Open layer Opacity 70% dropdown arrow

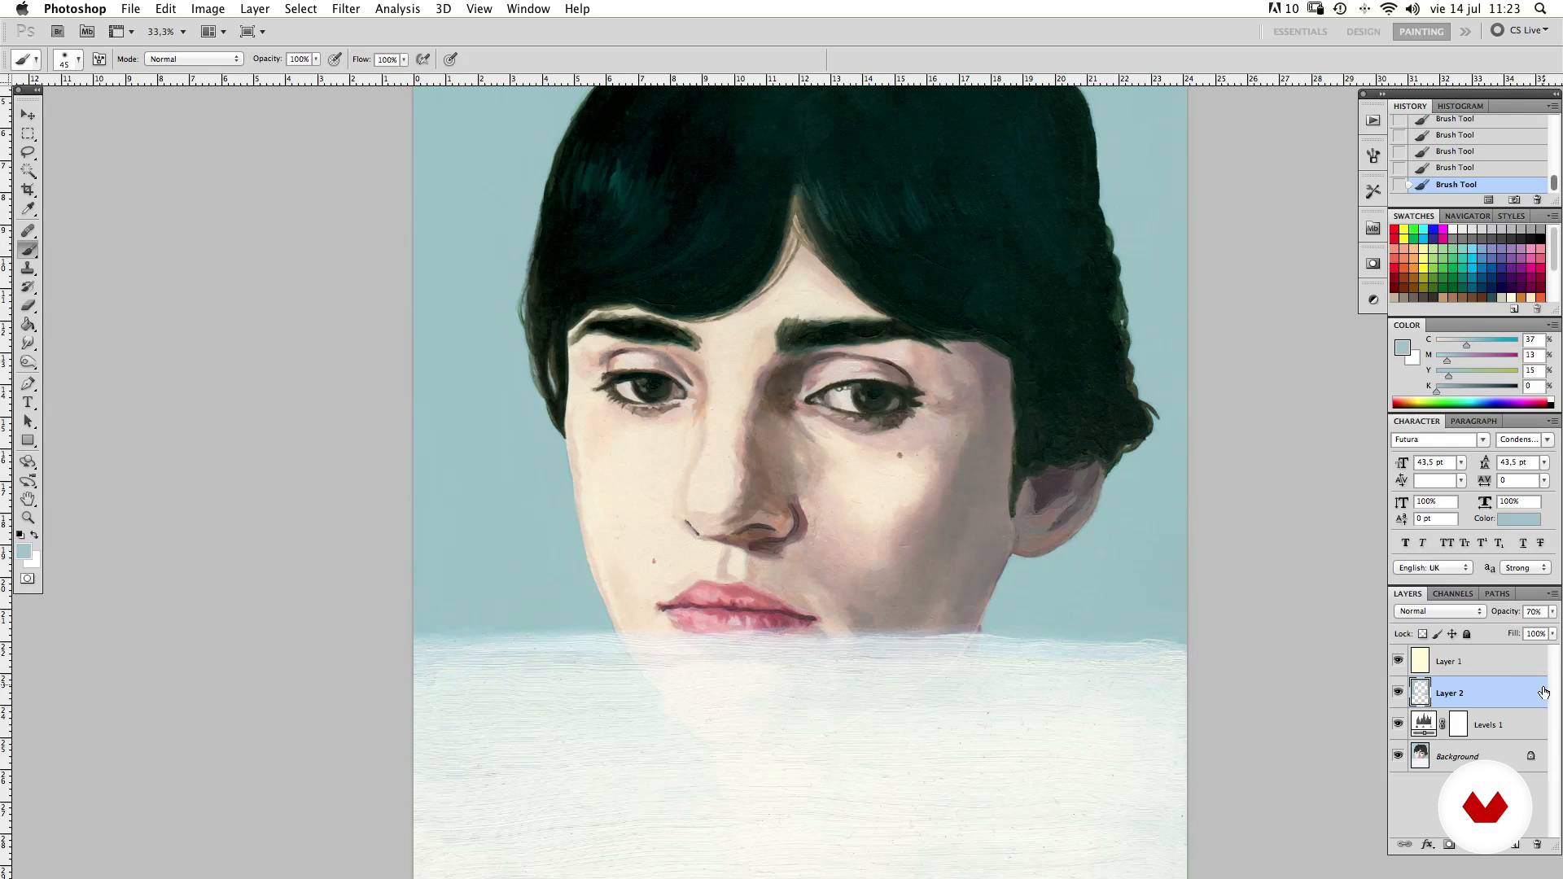pos(1552,611)
